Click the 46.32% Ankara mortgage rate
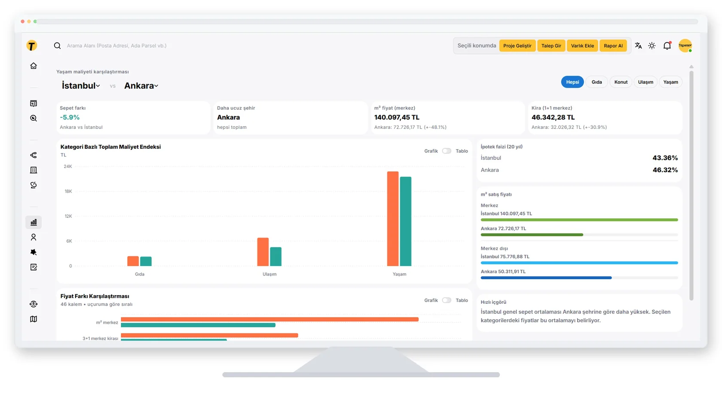This screenshot has height=394, width=722. click(x=665, y=170)
